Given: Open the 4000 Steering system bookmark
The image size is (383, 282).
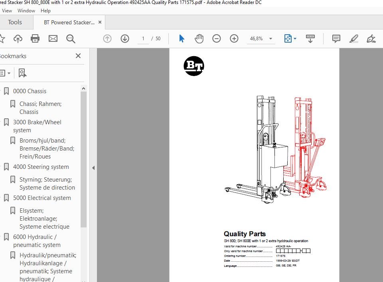Looking at the screenshot, I should pyautogui.click(x=41, y=167).
